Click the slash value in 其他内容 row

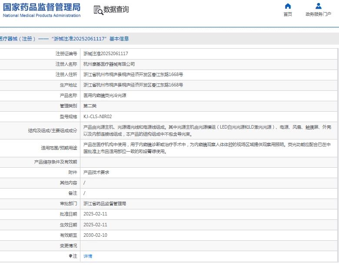point(84,183)
